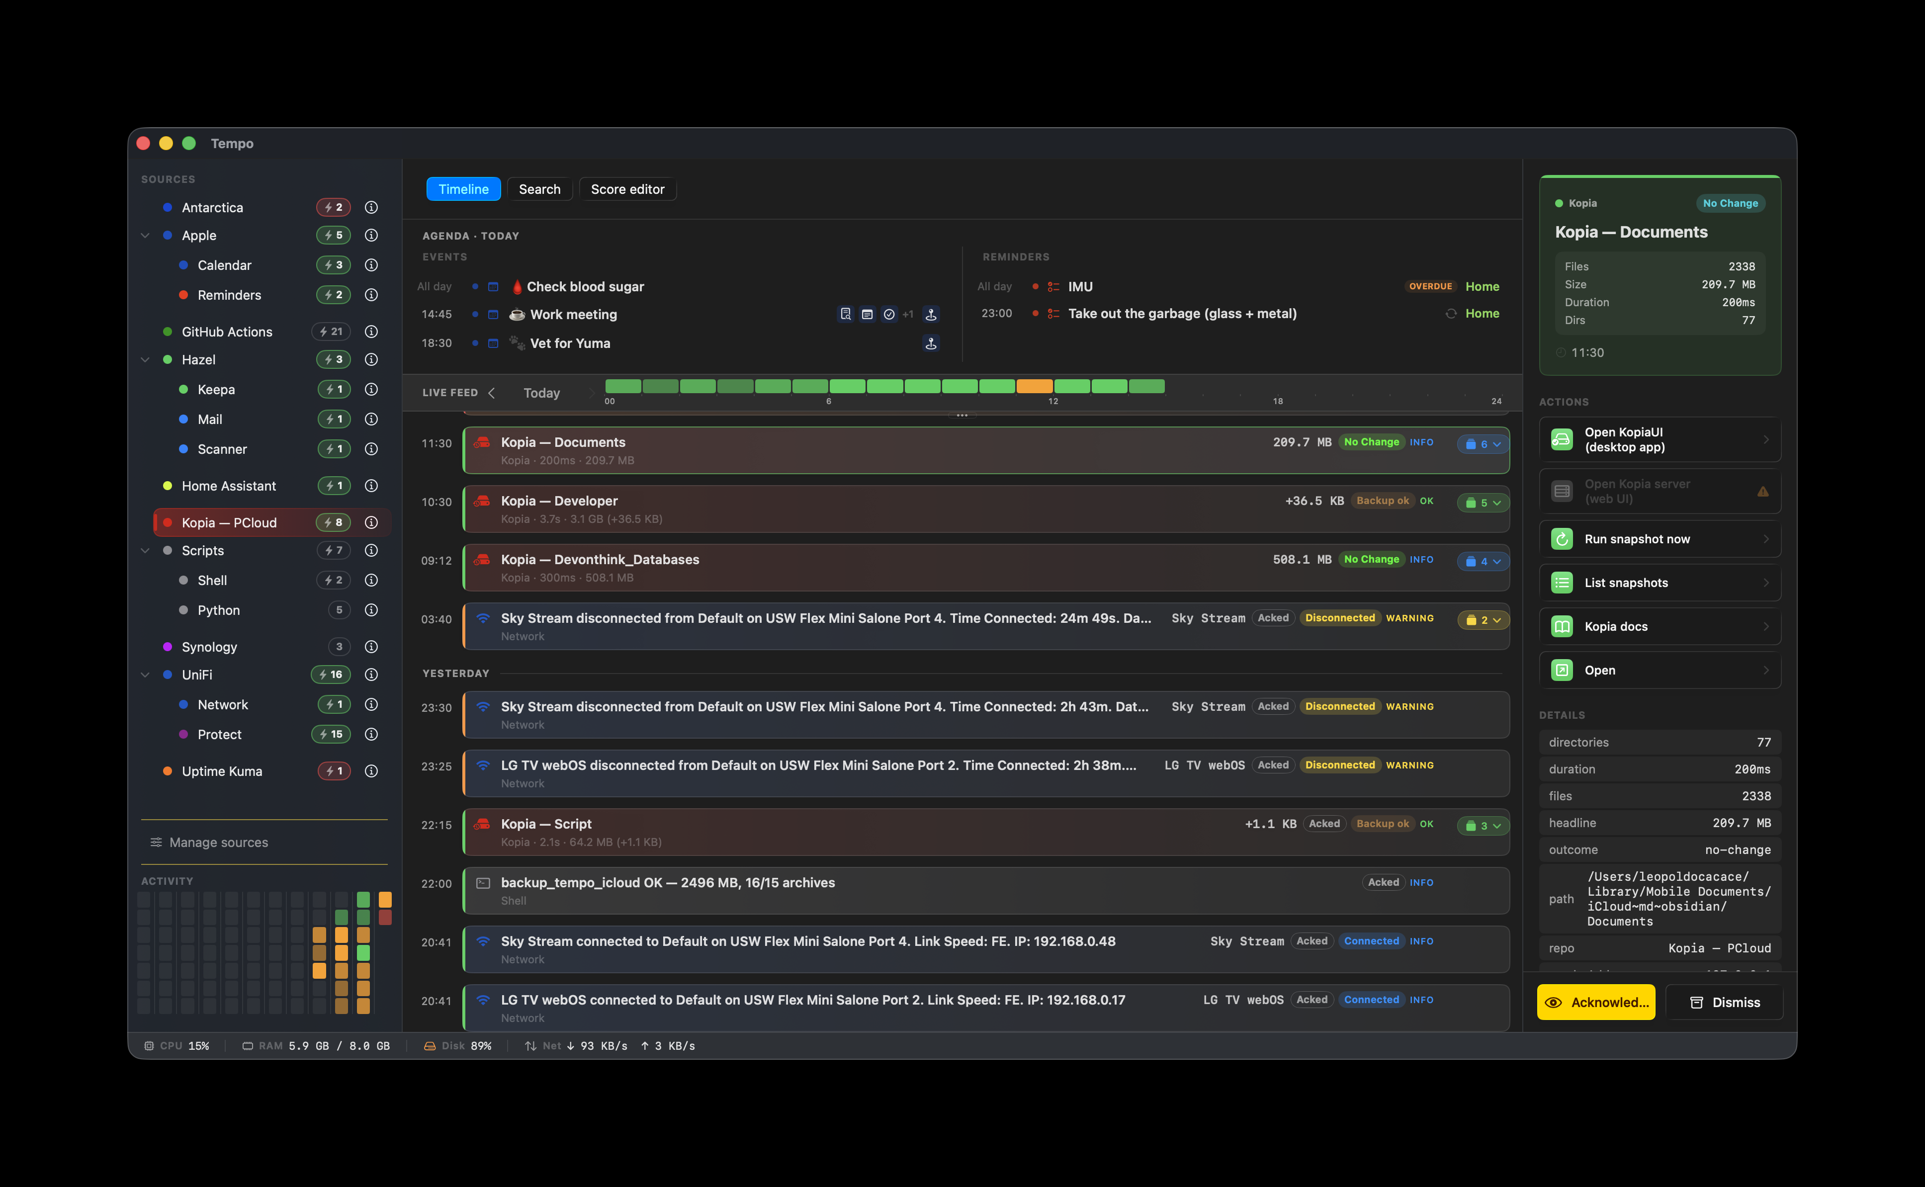The image size is (1925, 1187).
Task: Click the Net arrows icon in status bar
Action: coord(530,1046)
